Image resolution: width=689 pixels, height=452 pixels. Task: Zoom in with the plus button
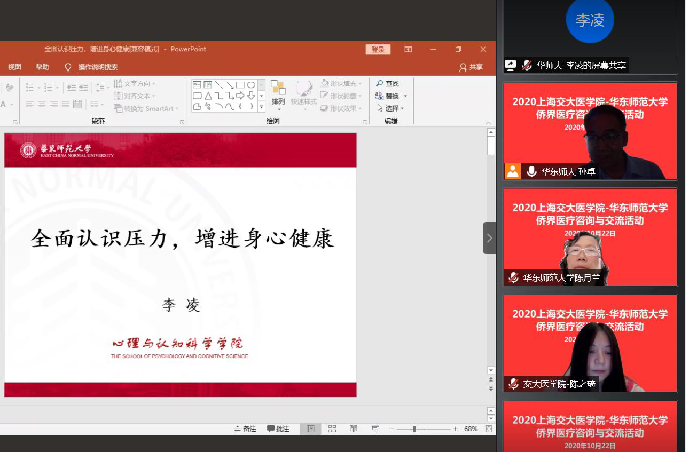coord(456,429)
